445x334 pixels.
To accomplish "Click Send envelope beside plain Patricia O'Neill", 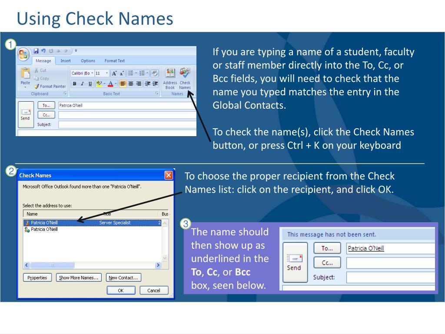I will [26, 114].
